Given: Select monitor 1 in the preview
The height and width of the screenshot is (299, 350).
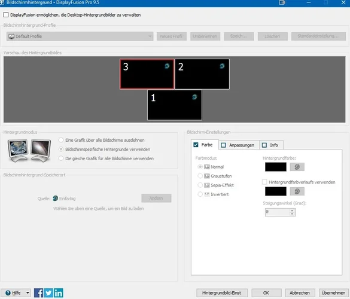Looking at the screenshot, I should point(175,105).
